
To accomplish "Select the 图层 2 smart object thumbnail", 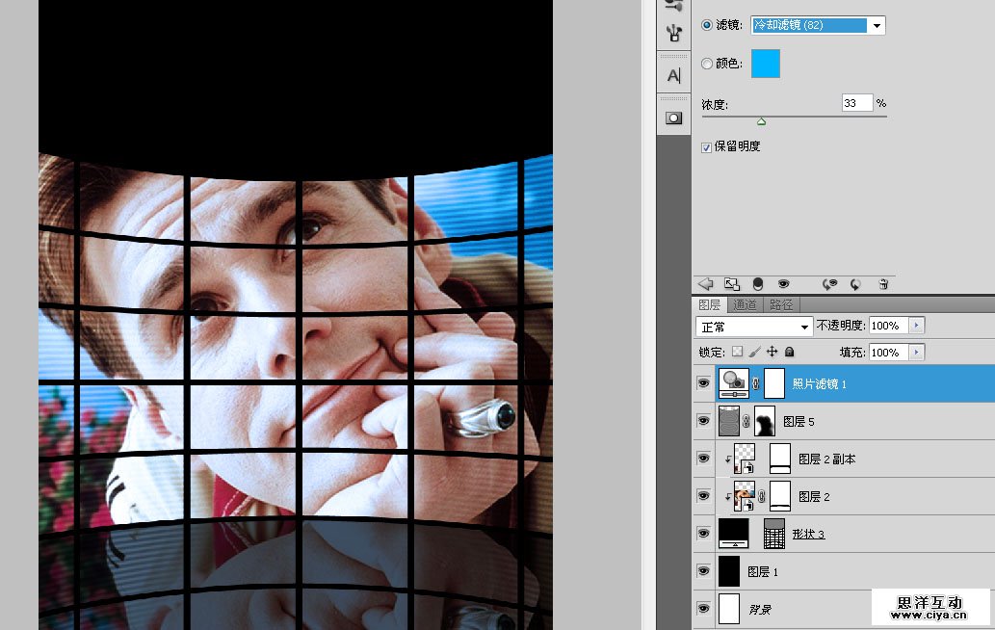I will tap(745, 495).
